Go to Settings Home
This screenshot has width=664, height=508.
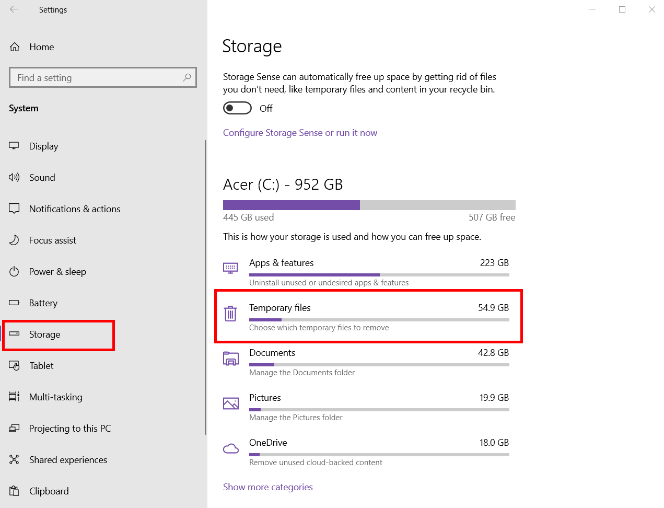[x=103, y=47]
